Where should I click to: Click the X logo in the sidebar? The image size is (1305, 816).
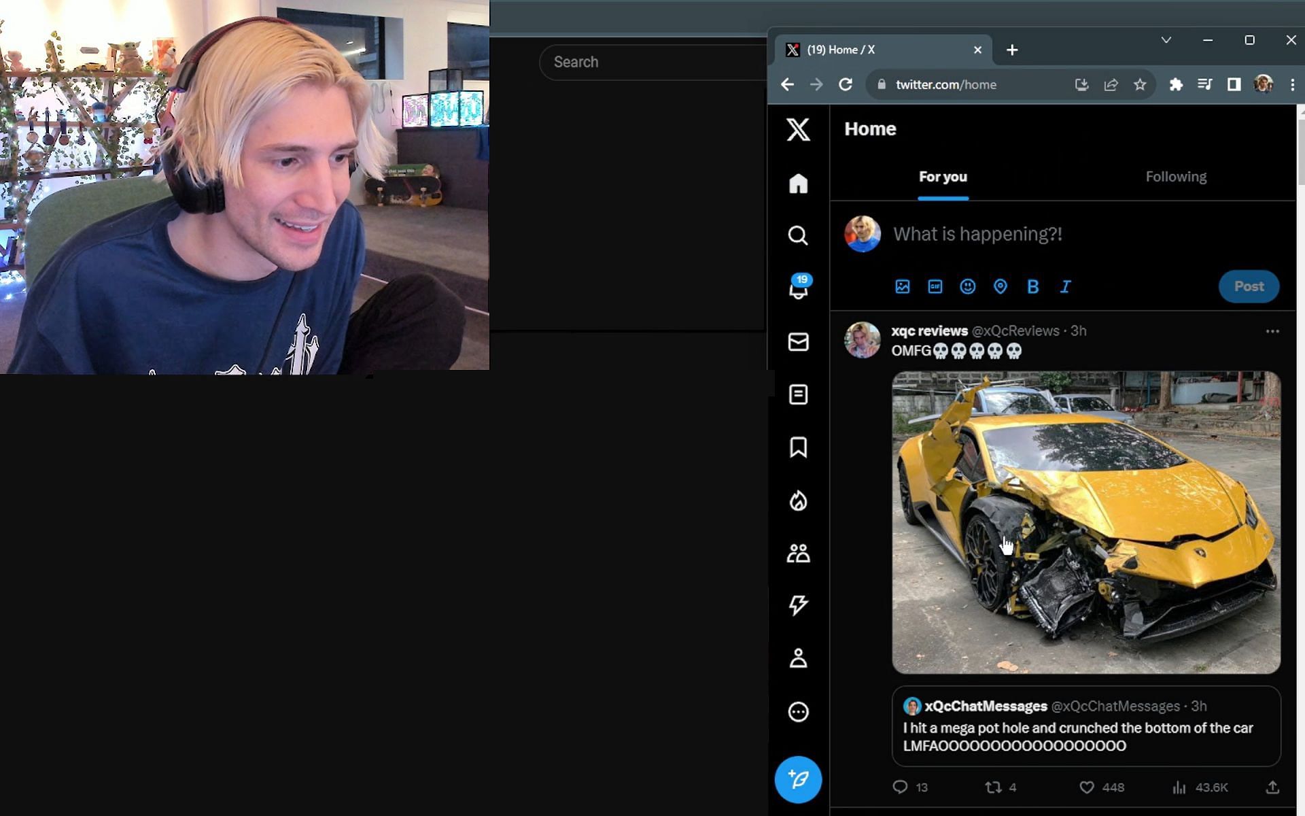[x=798, y=129]
